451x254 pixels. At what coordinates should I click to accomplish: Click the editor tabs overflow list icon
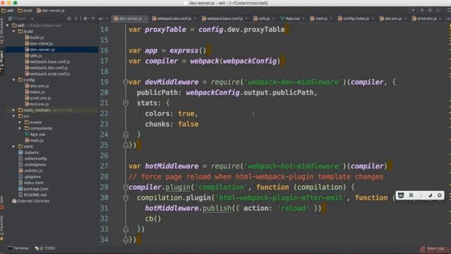point(448,18)
